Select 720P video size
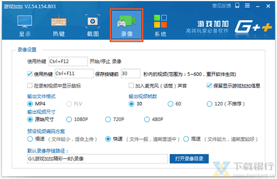The height and width of the screenshot is (179, 277). click(108, 120)
